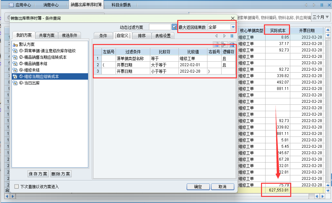Click the 应用中心 tab icon
This screenshot has width=332, height=203.
click(x=11, y=5)
